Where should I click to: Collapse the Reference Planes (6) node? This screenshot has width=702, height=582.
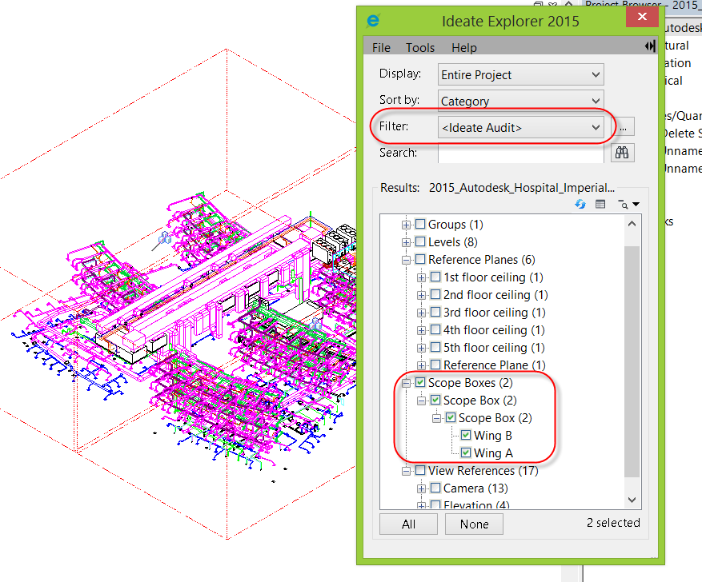[406, 260]
